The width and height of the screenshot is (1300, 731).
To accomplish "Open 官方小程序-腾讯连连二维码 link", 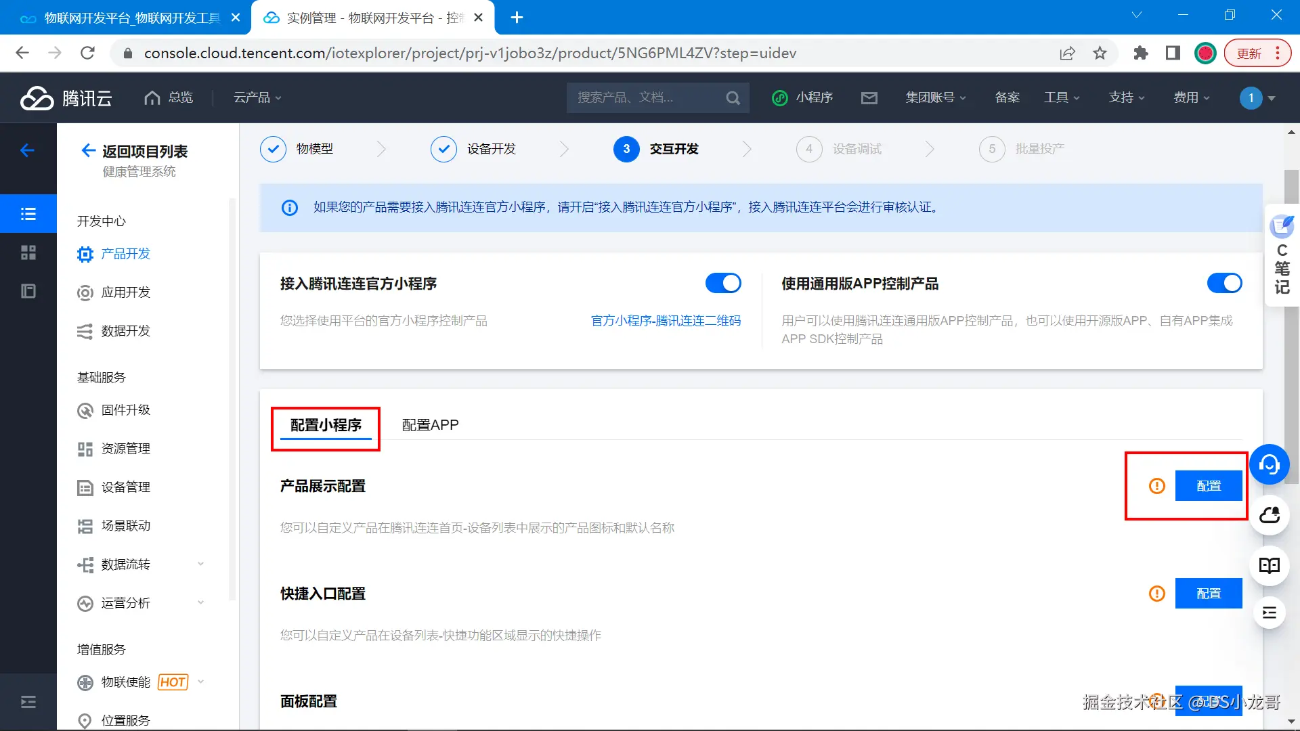I will point(666,321).
